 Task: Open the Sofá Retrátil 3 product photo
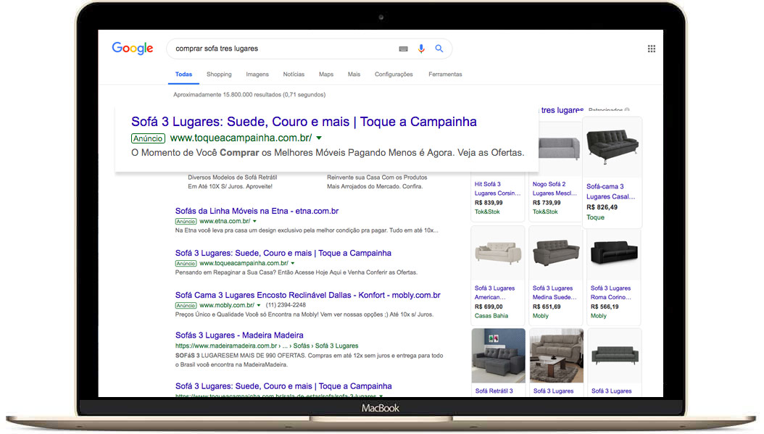tap(498, 356)
